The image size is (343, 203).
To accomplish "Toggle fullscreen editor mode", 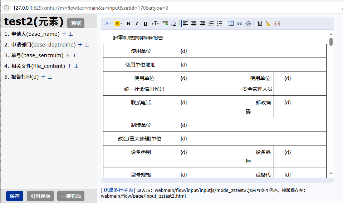I will pyautogui.click(x=277, y=24).
